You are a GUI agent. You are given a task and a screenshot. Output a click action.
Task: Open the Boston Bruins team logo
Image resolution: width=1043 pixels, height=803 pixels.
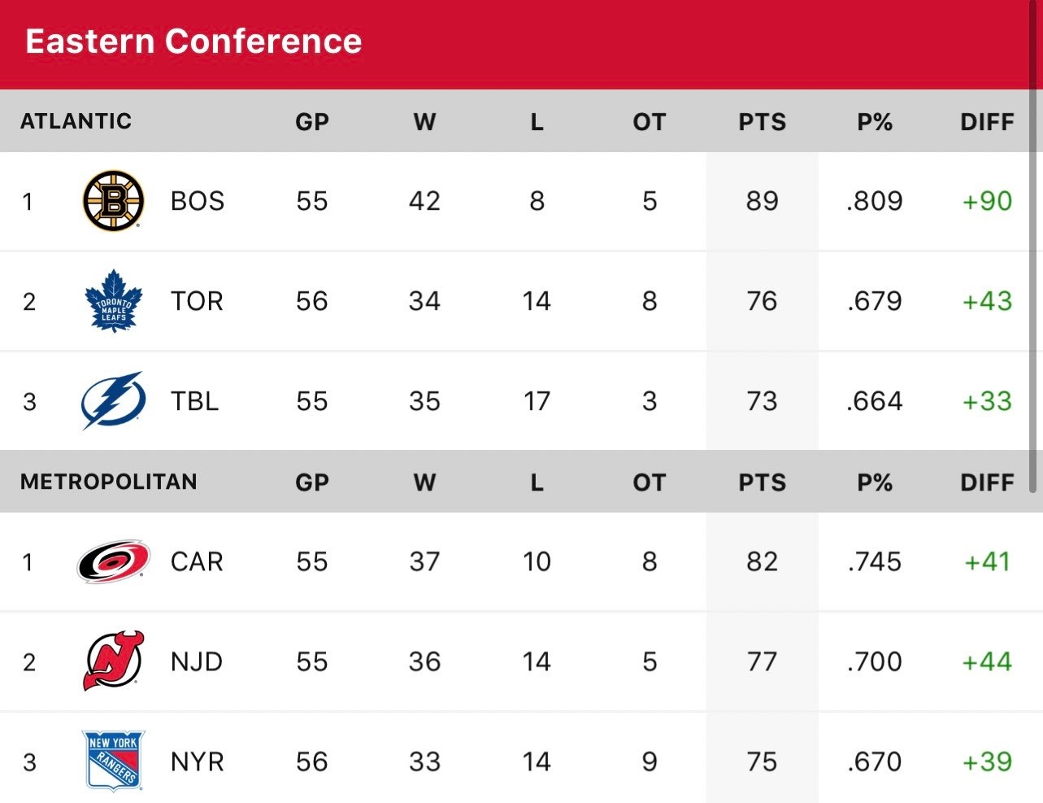point(114,201)
